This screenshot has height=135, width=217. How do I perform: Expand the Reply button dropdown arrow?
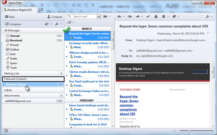(124, 17)
